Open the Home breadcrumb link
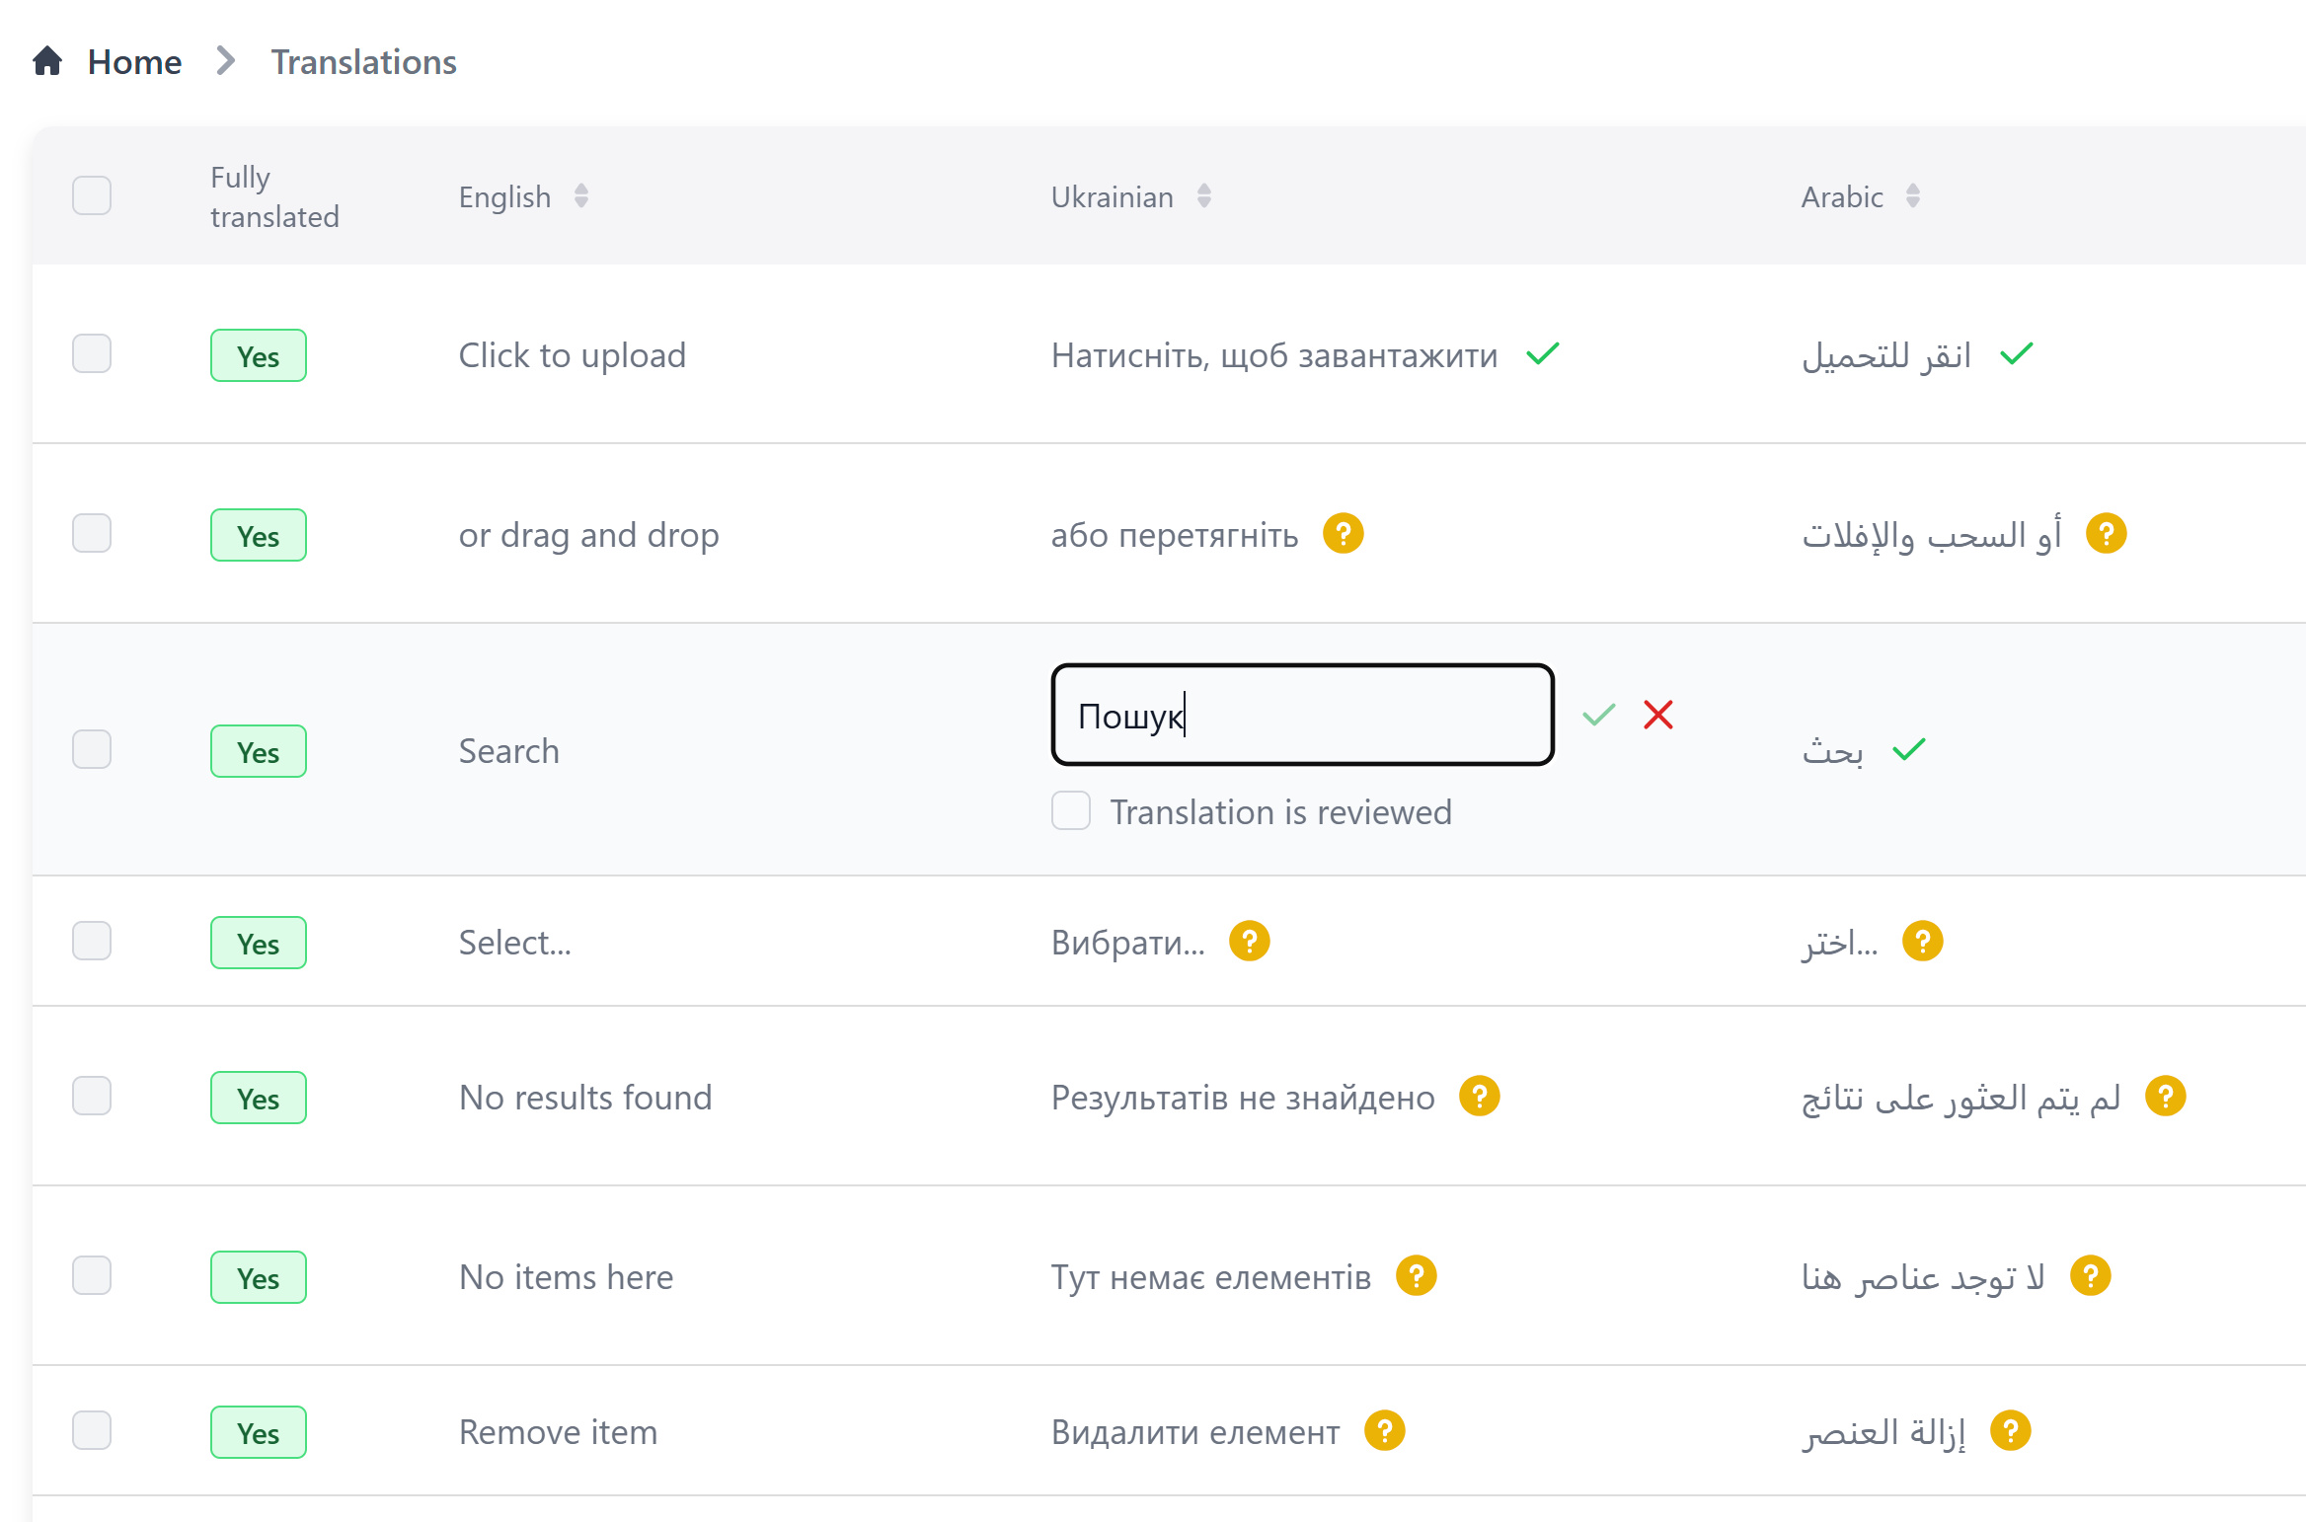 click(x=134, y=62)
